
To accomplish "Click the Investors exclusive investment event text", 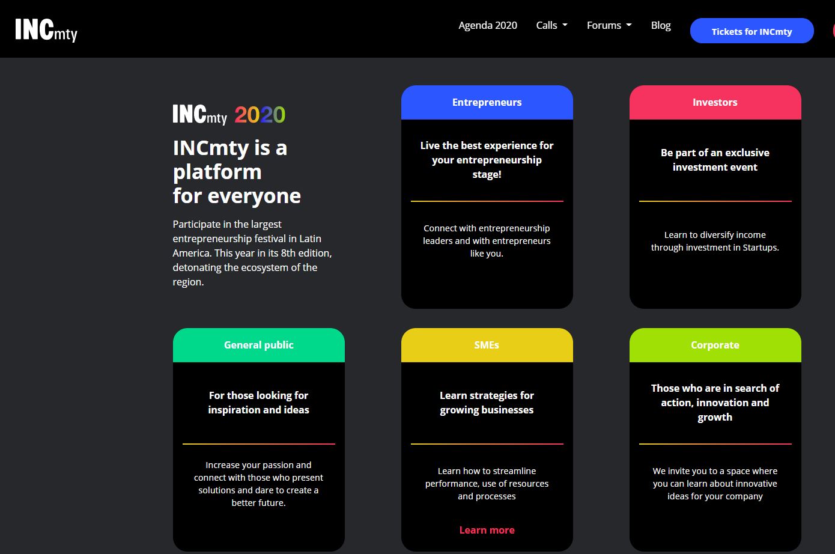I will click(715, 160).
